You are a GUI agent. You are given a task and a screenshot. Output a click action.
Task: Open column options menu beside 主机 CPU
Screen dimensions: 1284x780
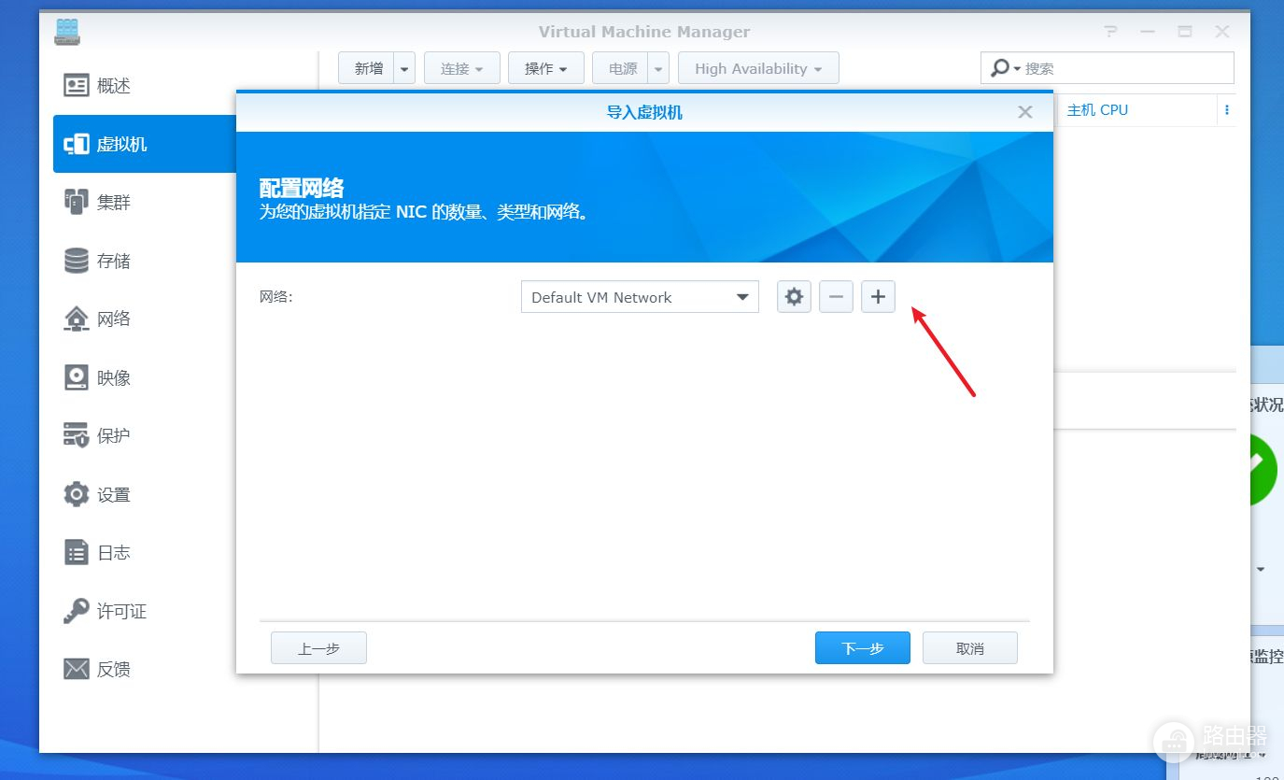(1226, 110)
